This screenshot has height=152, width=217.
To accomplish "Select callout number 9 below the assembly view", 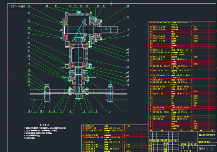I will (x=49, y=111).
